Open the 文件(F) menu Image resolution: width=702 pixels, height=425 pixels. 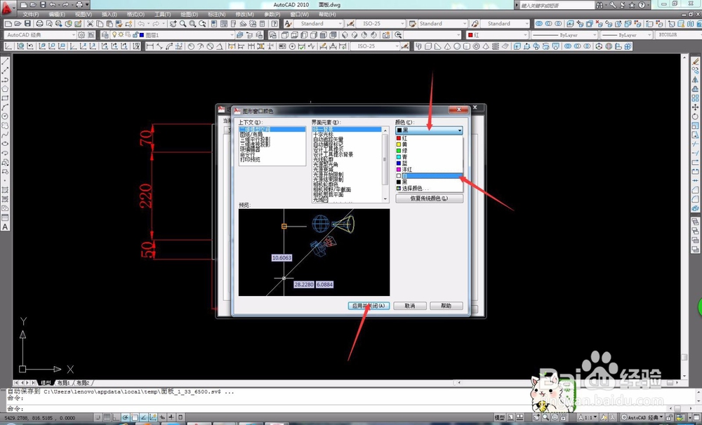pyautogui.click(x=30, y=14)
